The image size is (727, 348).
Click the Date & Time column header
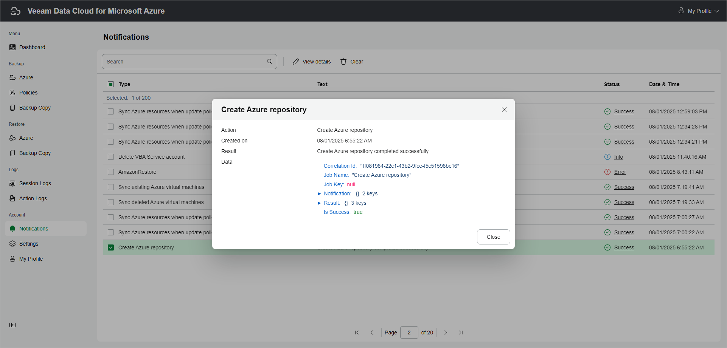point(664,84)
